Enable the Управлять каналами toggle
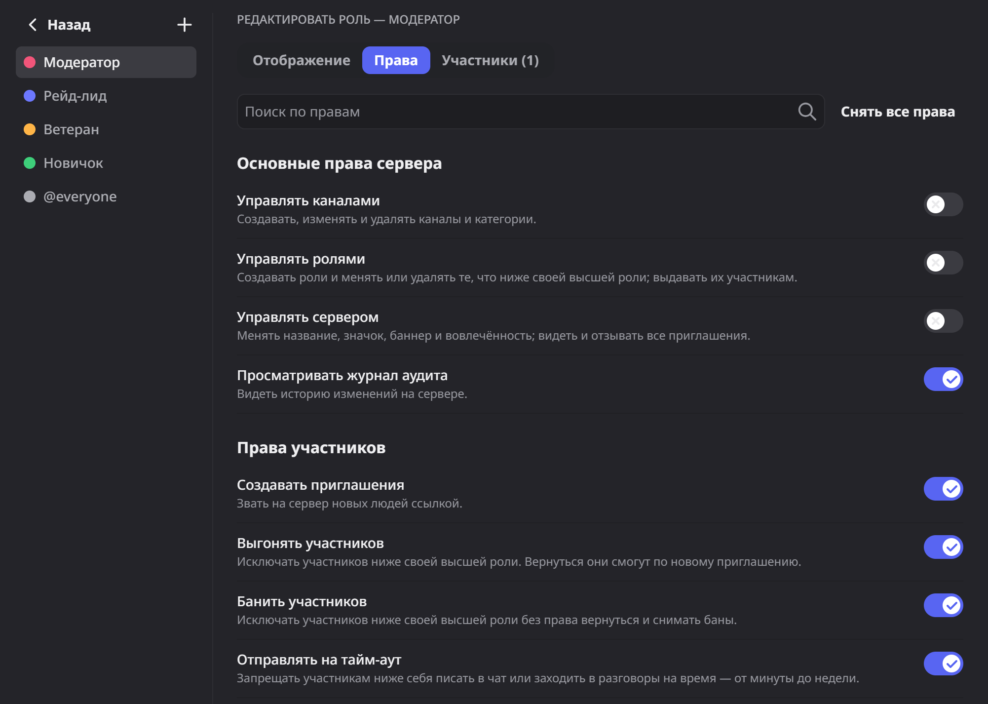The width and height of the screenshot is (988, 704). [x=943, y=204]
